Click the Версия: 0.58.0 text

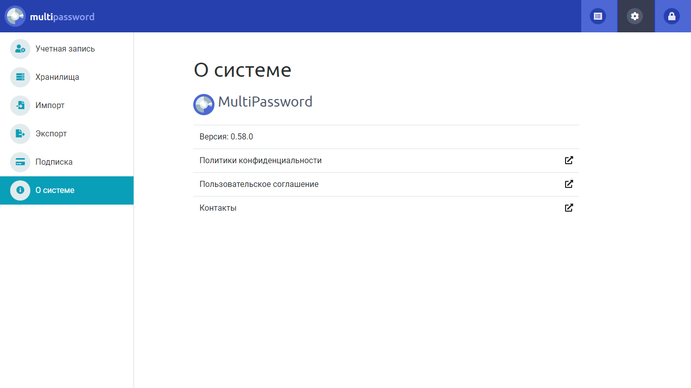(x=226, y=137)
